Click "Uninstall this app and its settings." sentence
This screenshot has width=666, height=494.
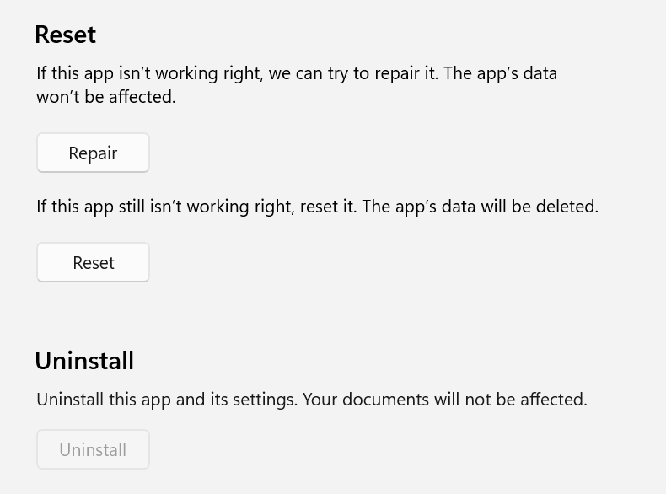(x=166, y=400)
